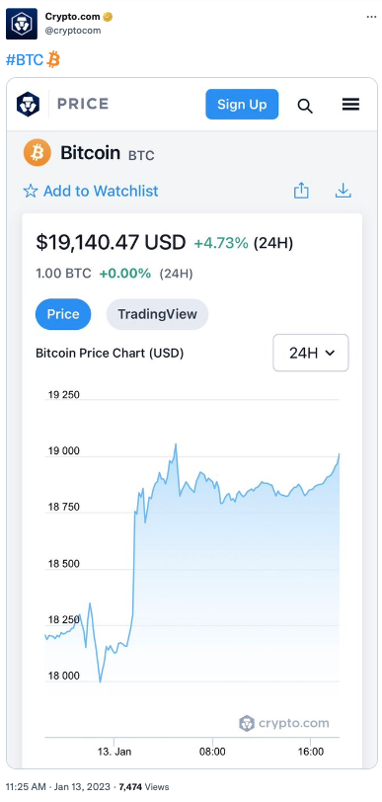Image resolution: width=382 pixels, height=802 pixels.
Task: Open the #BTC hashtag link
Action: (25, 60)
